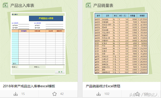Click the 销售量 column header in sales table
The width and height of the screenshot is (161, 98).
point(133,16)
